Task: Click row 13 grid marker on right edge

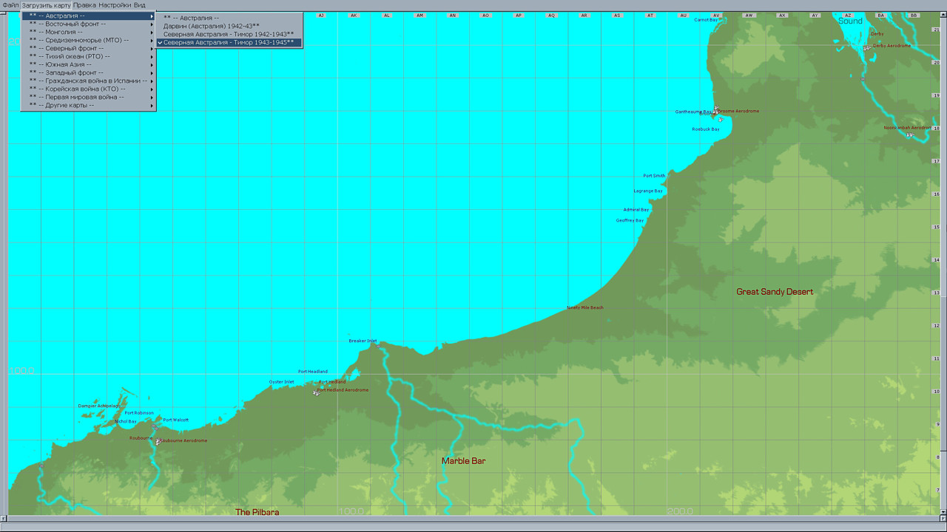Action: (936, 293)
